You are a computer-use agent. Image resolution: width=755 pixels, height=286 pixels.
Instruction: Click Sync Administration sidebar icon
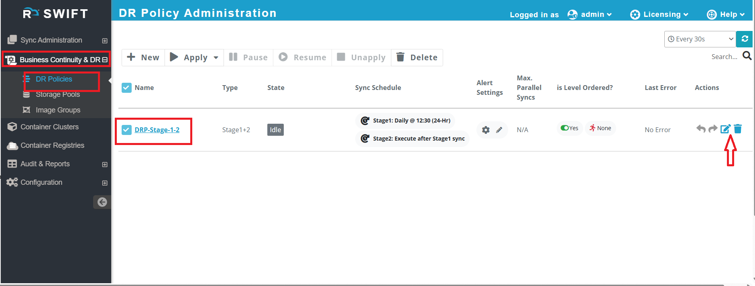(x=12, y=40)
